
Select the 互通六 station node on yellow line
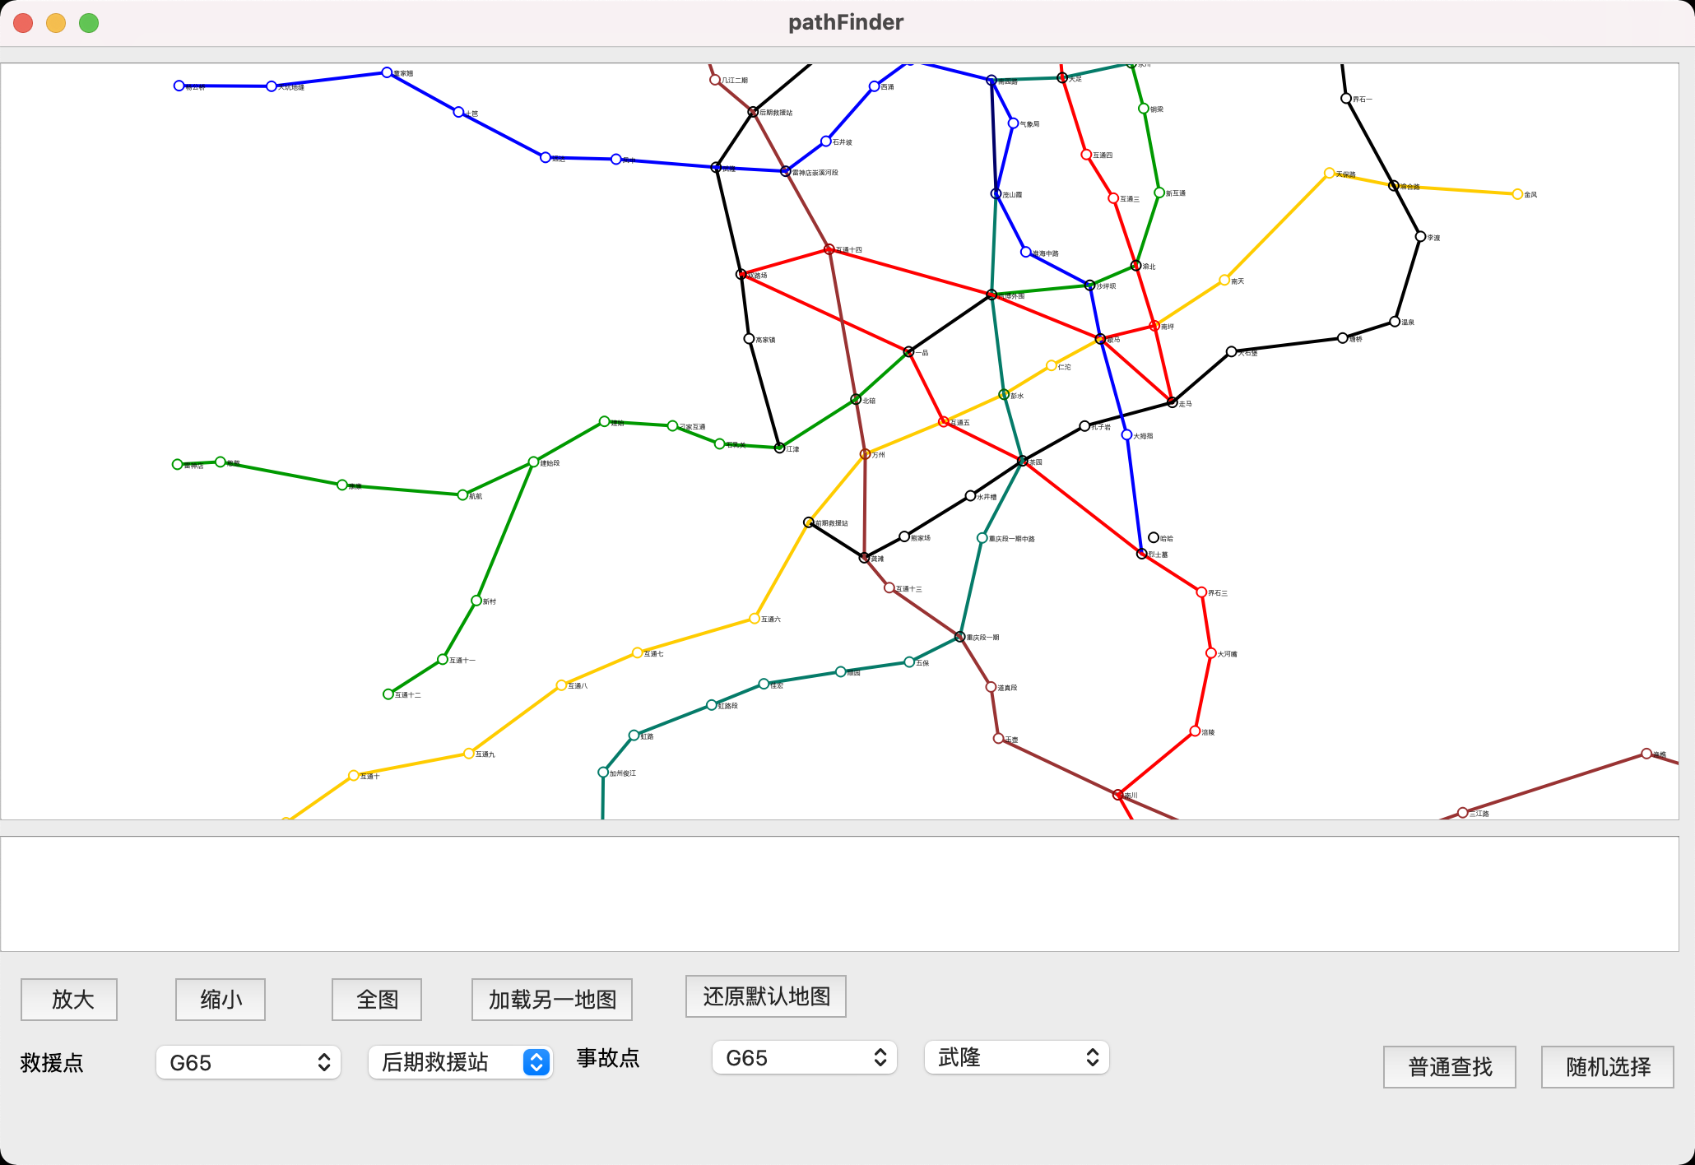(x=755, y=619)
